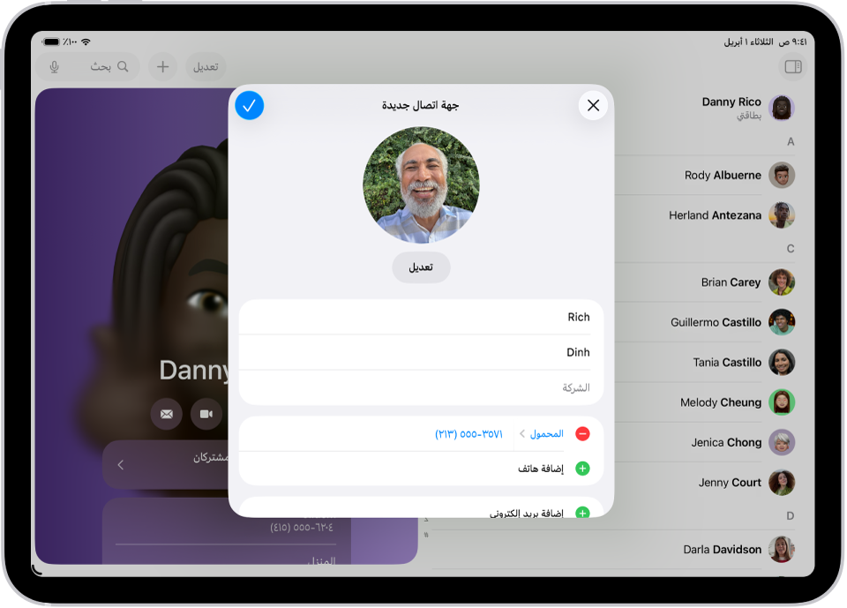Tap Danny Rico's avatar thumbnail

[x=782, y=108]
